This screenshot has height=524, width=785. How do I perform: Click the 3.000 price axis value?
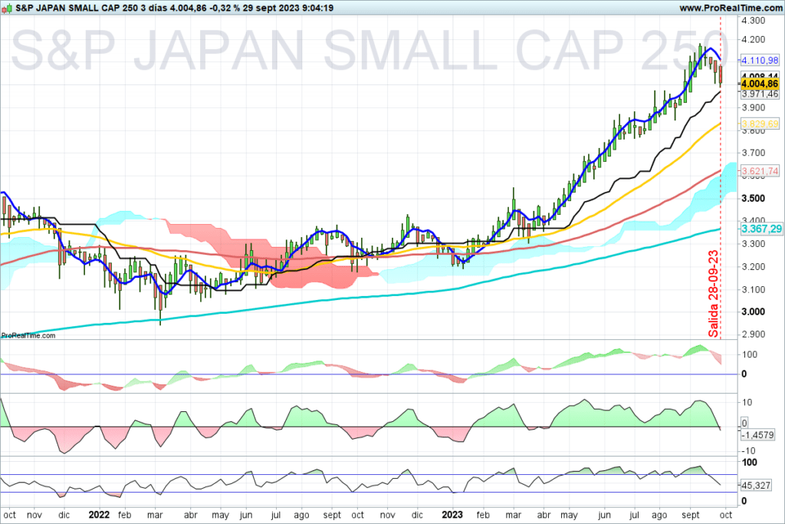coord(753,311)
